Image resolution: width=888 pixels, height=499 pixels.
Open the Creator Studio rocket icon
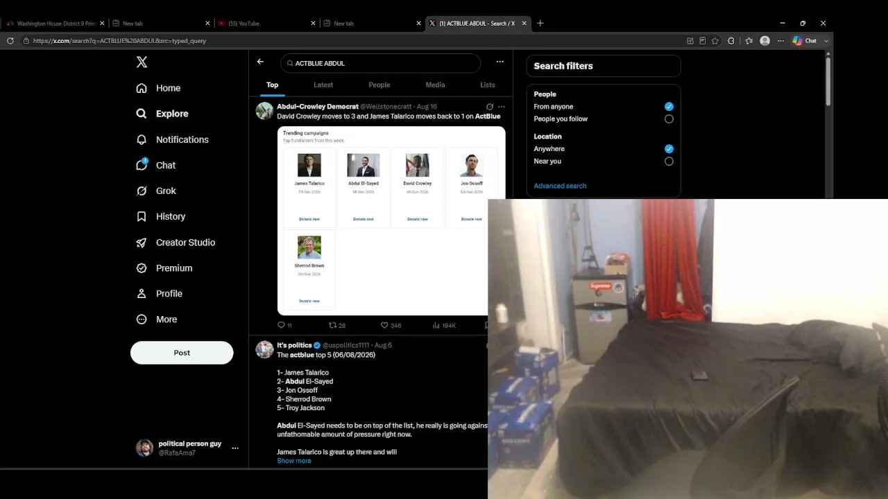click(x=142, y=243)
